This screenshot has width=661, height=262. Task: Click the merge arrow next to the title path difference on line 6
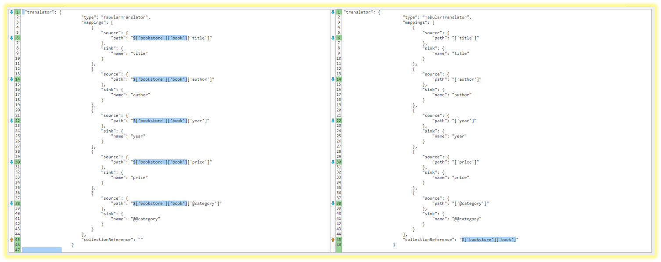click(x=11, y=38)
